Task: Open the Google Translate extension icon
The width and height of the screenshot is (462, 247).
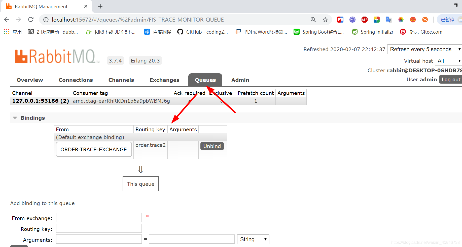Action: (x=388, y=20)
